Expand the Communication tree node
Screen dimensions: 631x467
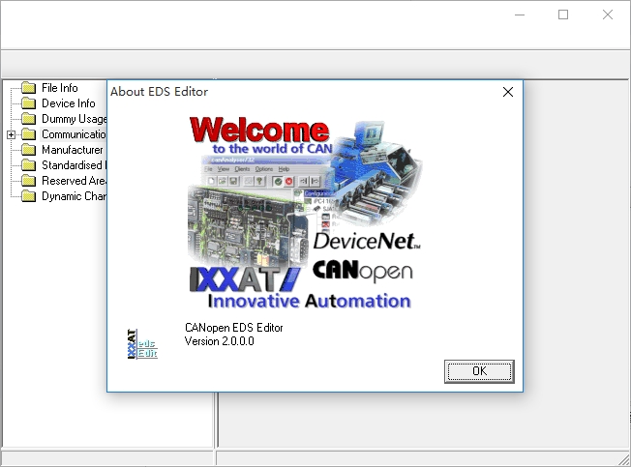tap(12, 134)
